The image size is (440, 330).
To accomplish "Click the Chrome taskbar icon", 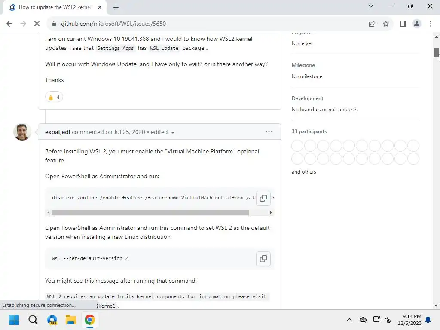I will [89, 320].
